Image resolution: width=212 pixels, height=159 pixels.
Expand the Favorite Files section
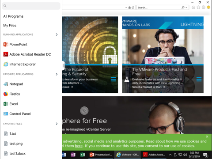[x=57, y=124]
